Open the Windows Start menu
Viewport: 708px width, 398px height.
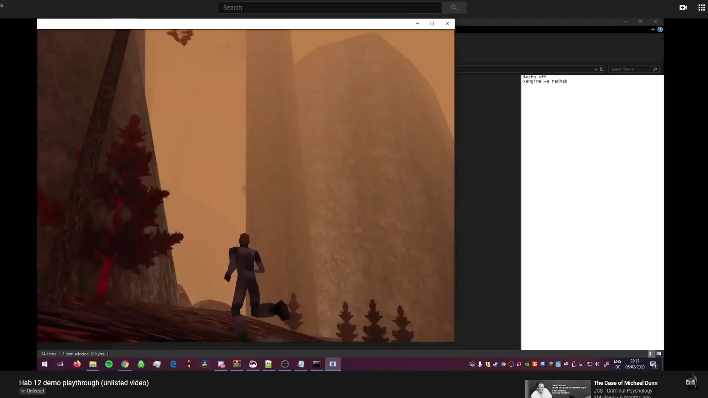coord(45,364)
